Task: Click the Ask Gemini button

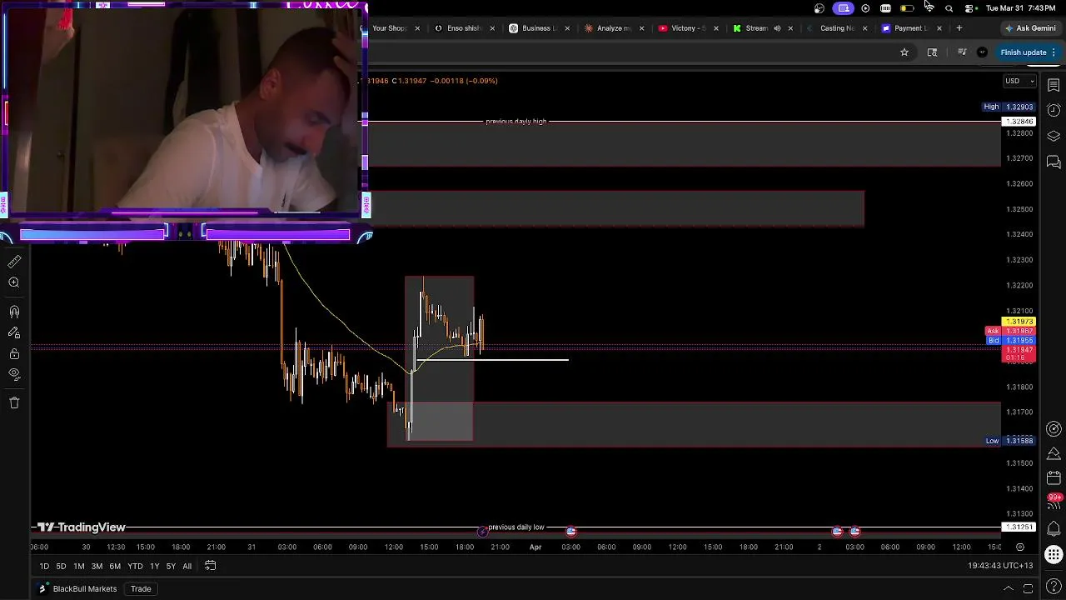Action: [1030, 28]
